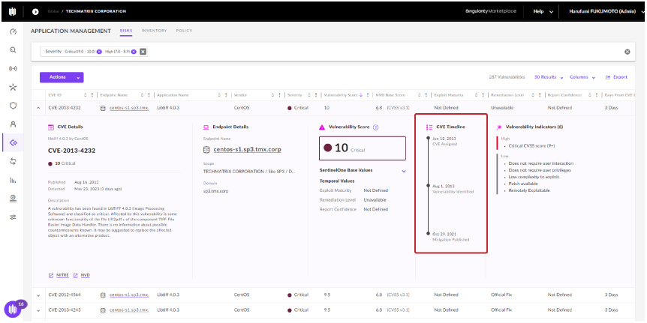This screenshot has height=323, width=647.
Task: Open endpoint link in CVE-2013-4232 row
Action: pyautogui.click(x=129, y=108)
